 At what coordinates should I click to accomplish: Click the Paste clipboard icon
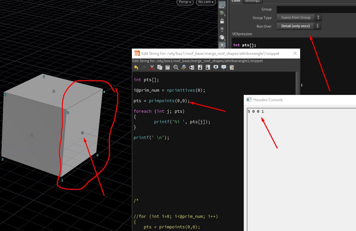click(x=167, y=67)
